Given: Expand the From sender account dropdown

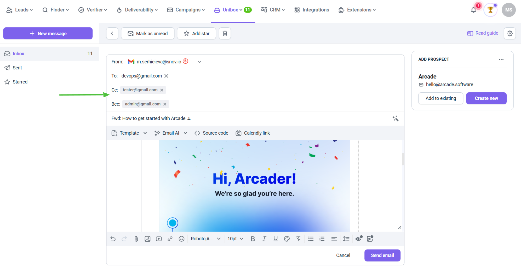Looking at the screenshot, I should coord(199,62).
